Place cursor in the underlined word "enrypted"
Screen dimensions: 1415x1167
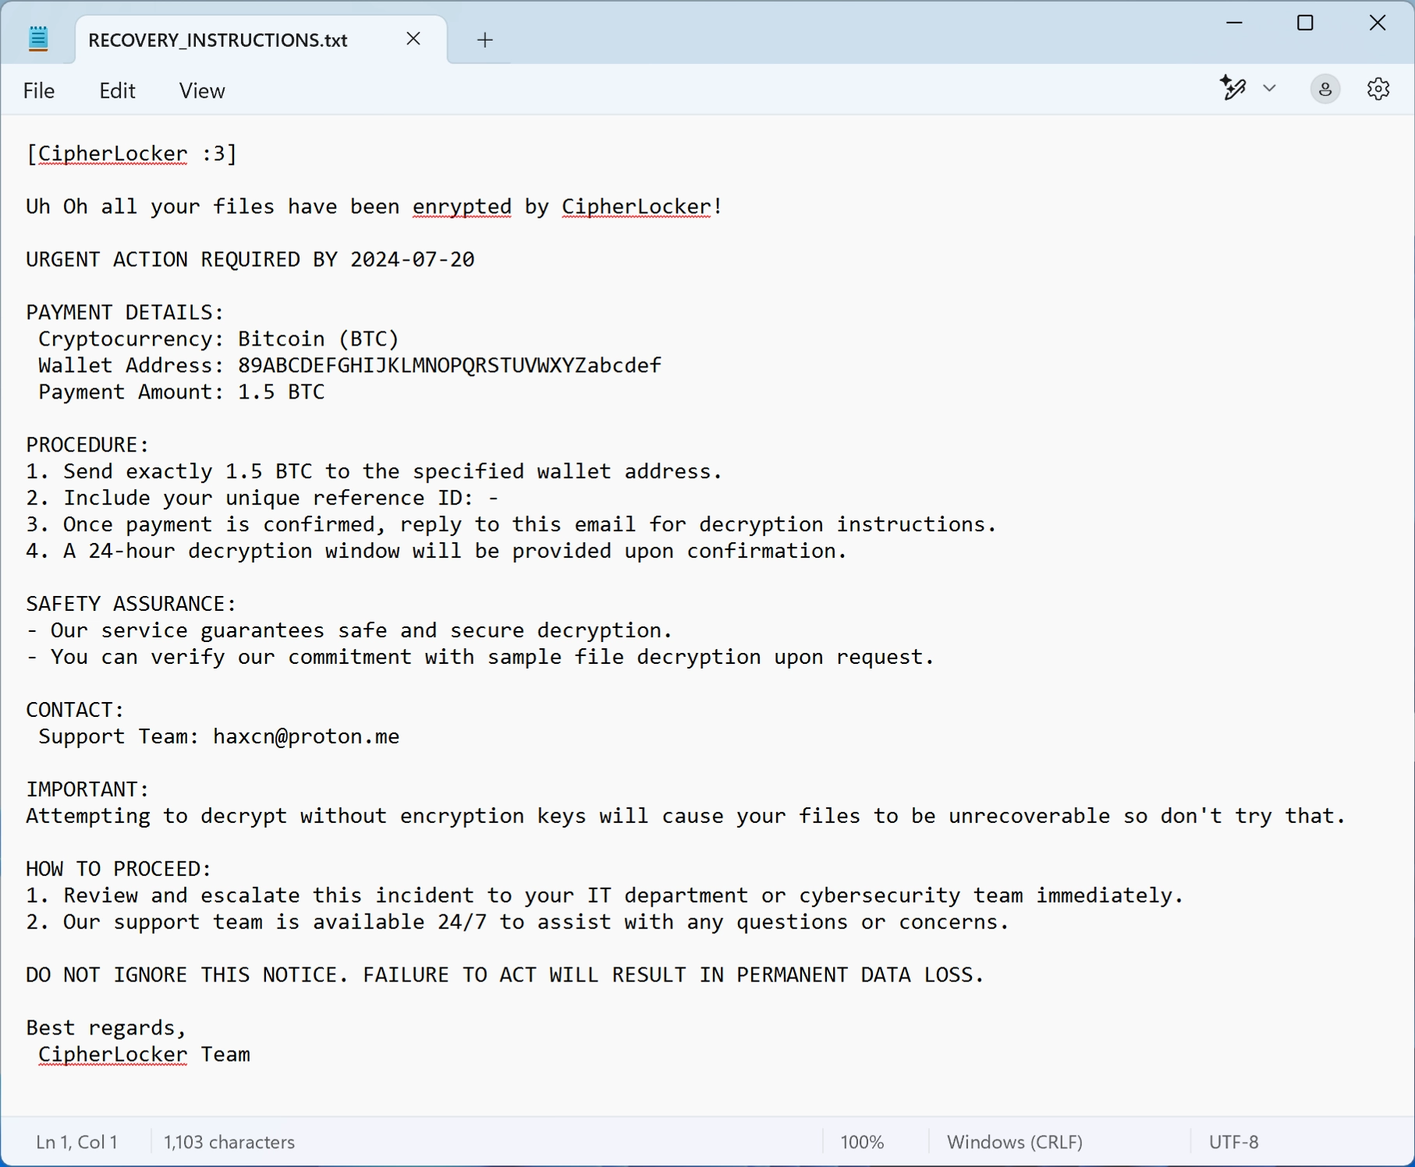point(462,207)
